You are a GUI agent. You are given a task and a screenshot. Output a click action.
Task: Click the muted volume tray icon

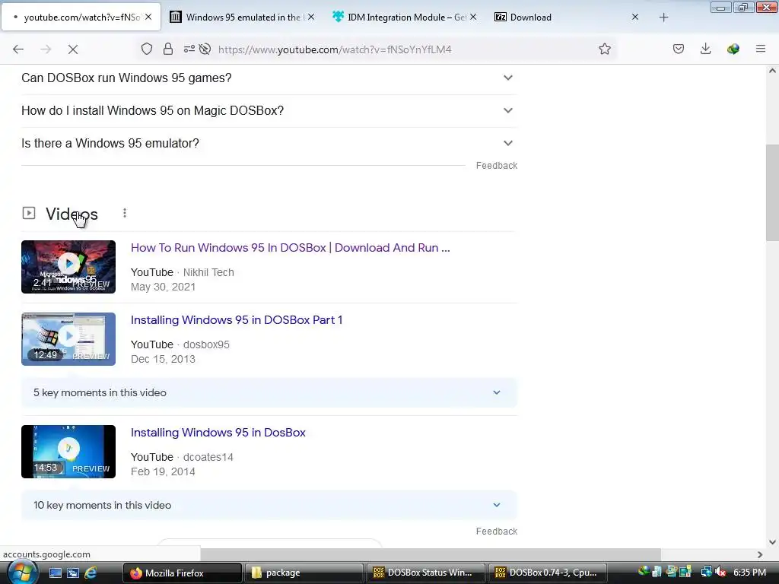pos(721,573)
